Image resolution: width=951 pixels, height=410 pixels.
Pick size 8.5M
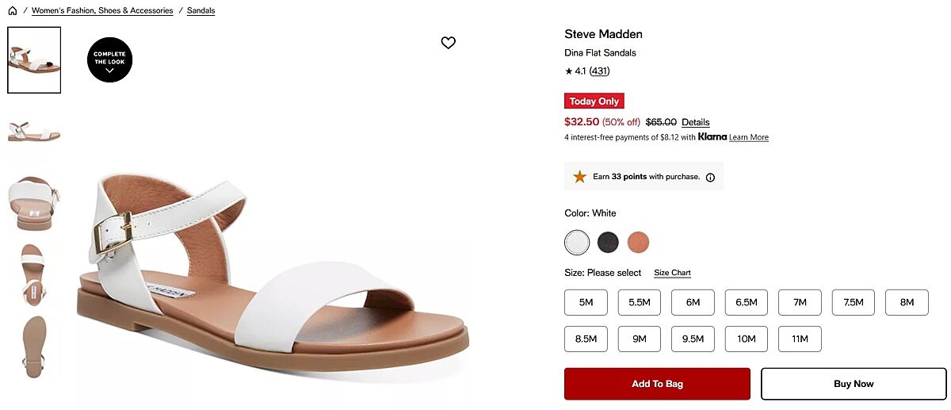586,339
